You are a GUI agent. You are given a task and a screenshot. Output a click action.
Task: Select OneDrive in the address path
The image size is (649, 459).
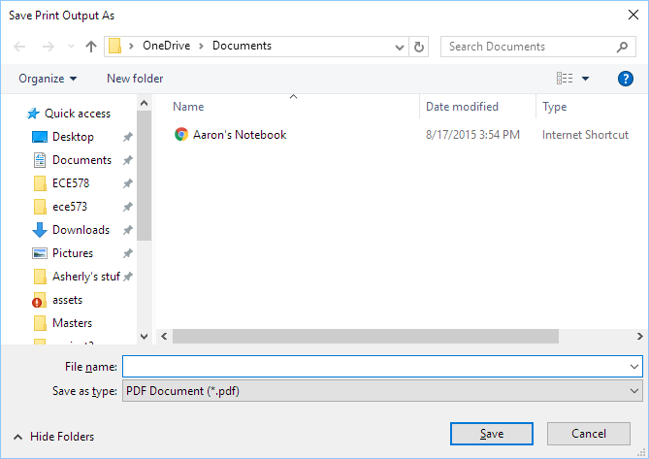coord(167,46)
